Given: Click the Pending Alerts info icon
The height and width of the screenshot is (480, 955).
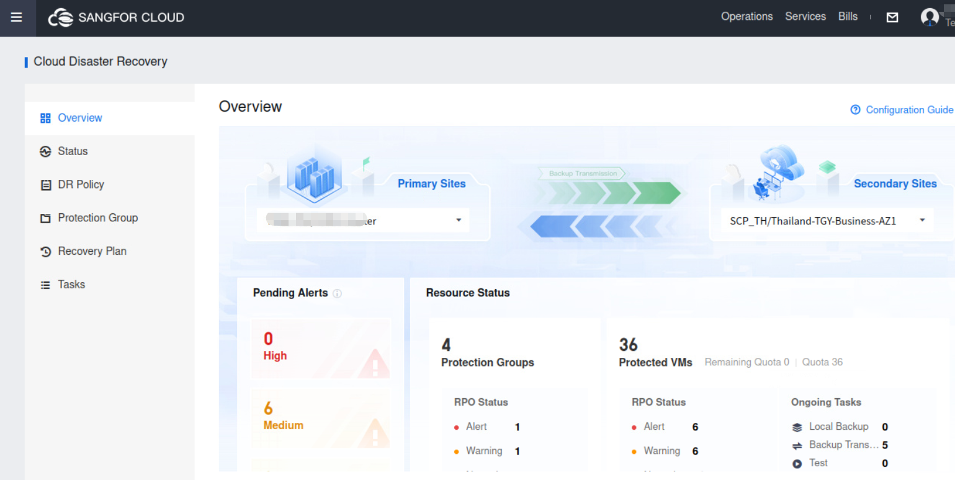Looking at the screenshot, I should coord(338,293).
